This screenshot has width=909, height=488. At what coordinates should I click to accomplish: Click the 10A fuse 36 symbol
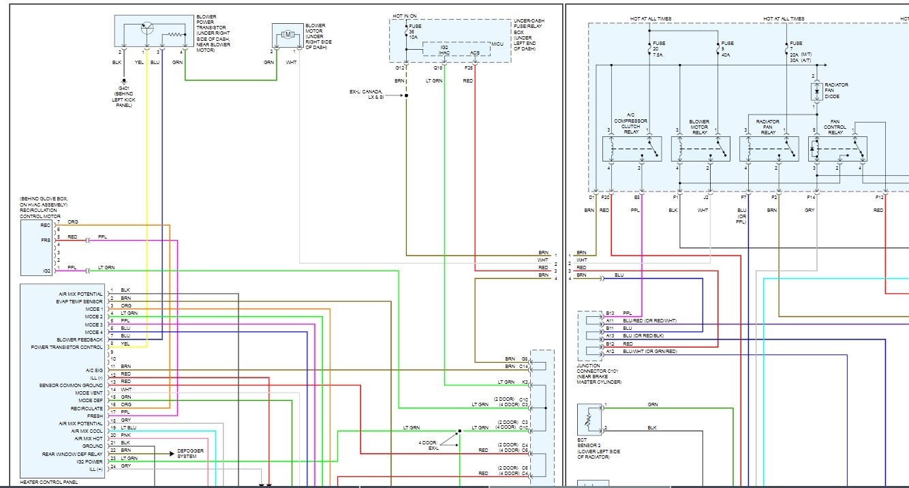click(405, 32)
